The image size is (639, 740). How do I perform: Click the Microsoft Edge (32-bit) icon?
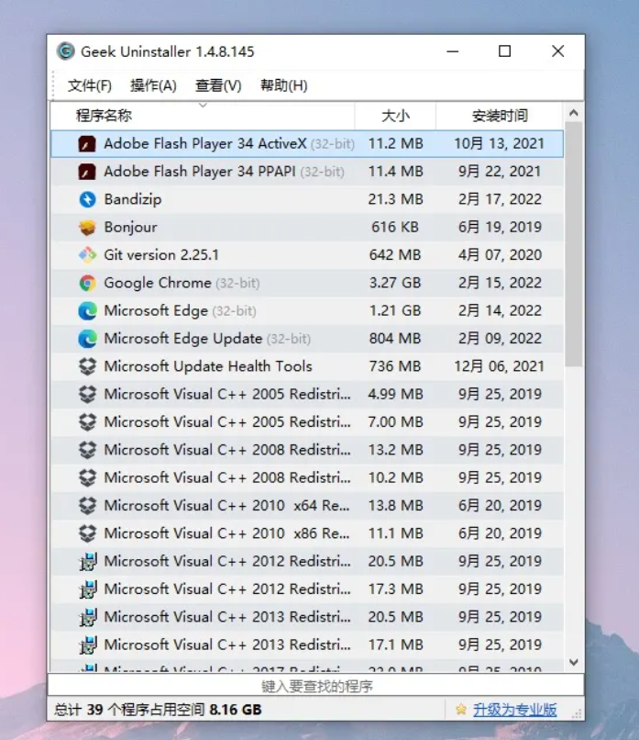[x=87, y=310]
